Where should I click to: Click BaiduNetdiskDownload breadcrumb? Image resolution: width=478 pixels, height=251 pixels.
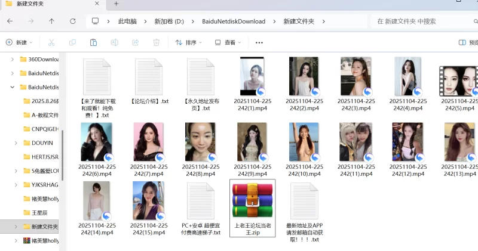pyautogui.click(x=234, y=21)
